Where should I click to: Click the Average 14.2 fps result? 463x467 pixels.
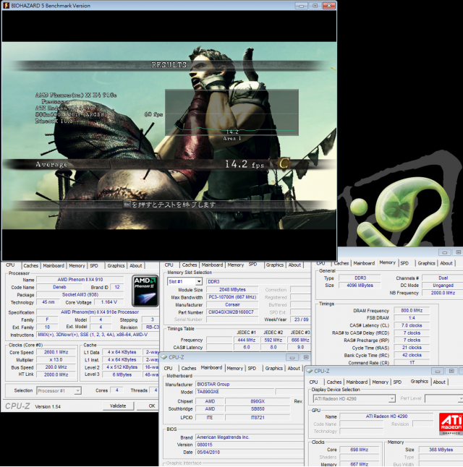pos(245,164)
